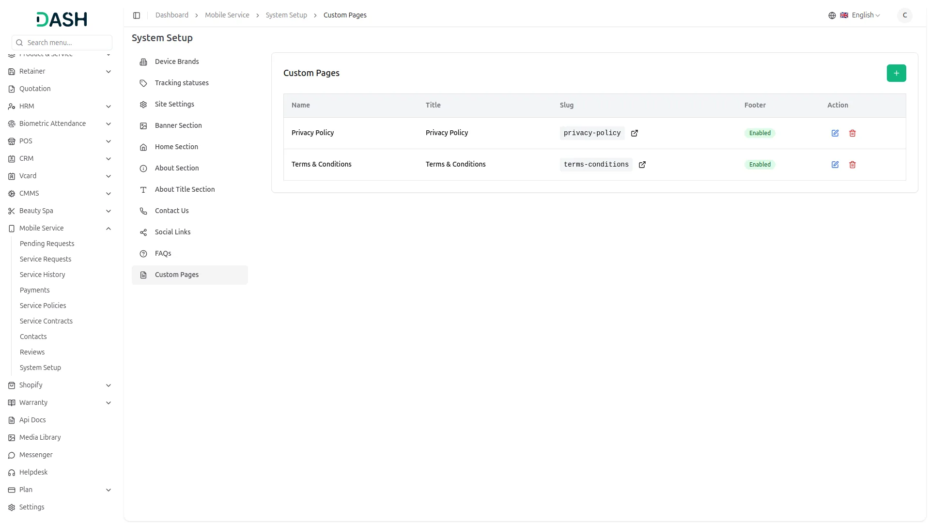Navigate to Dashboard via breadcrumb

tap(172, 15)
